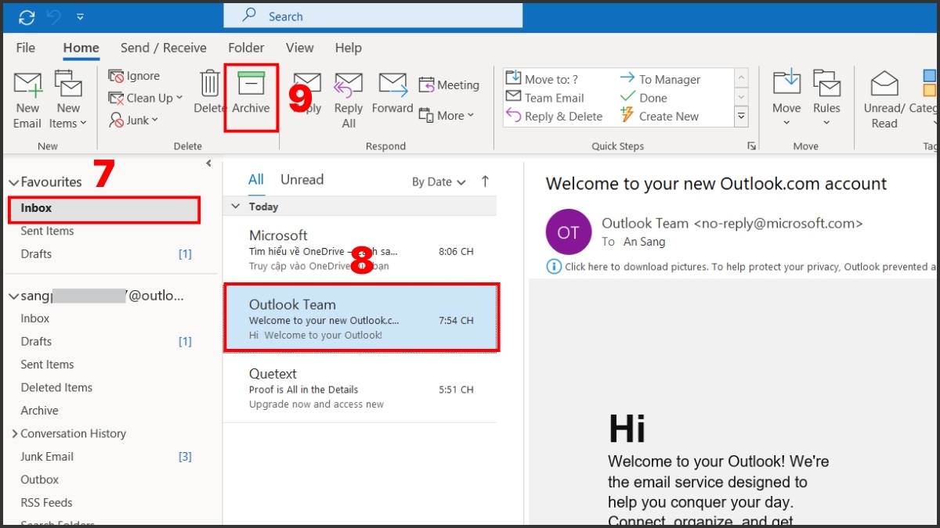Select the To Manager quick step
The height and width of the screenshot is (528, 940).
point(660,79)
